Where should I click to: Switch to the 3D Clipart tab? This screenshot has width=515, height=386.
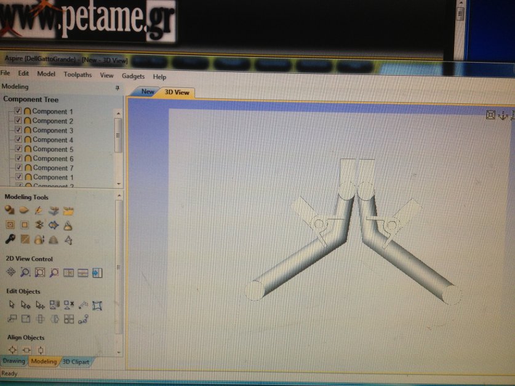[x=76, y=362]
